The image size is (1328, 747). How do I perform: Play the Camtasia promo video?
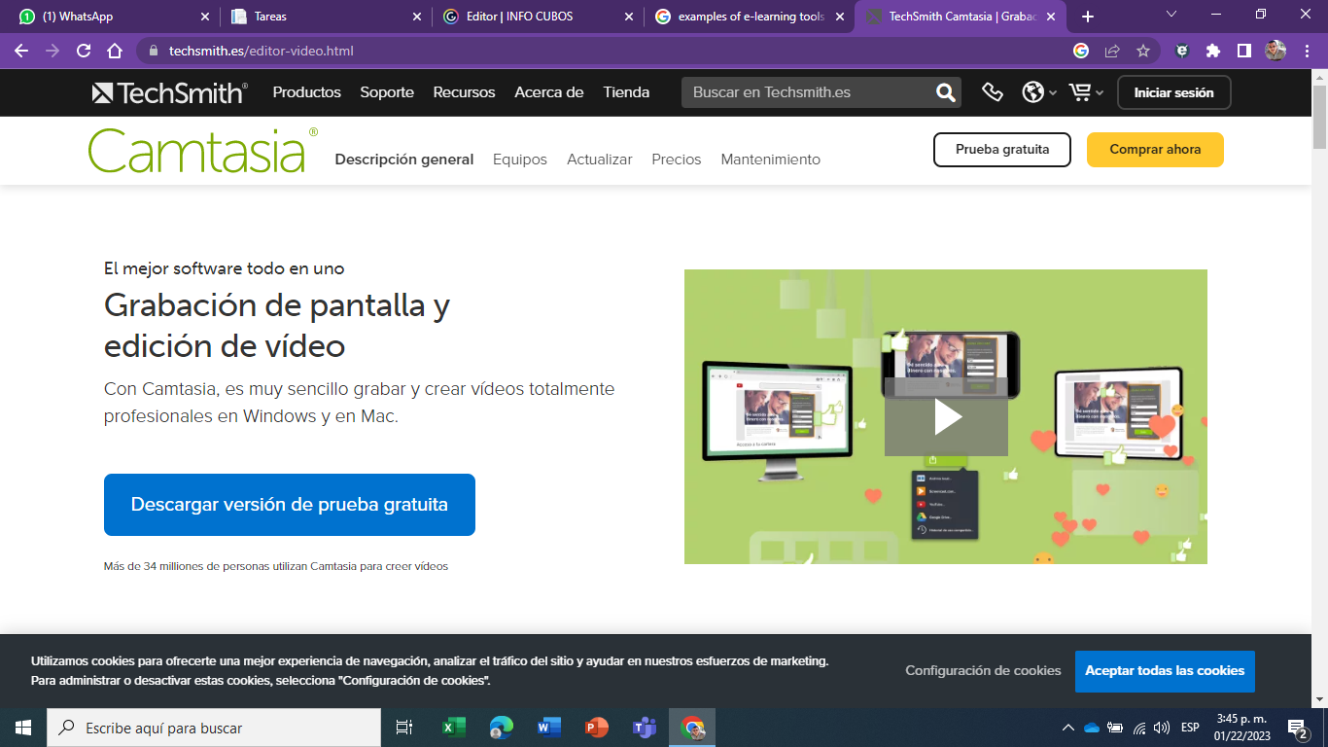point(945,416)
